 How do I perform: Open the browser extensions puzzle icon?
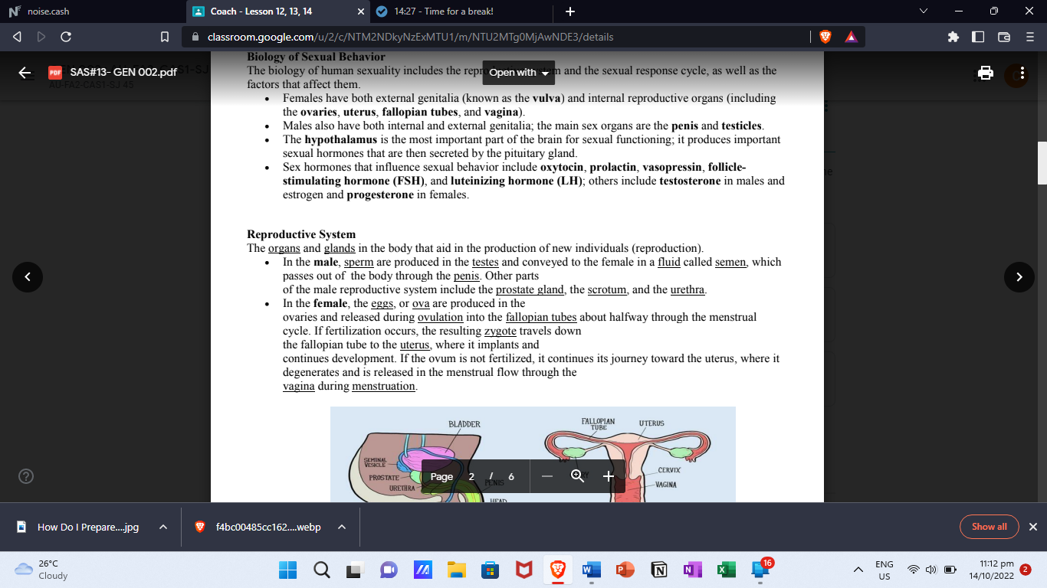coord(953,37)
